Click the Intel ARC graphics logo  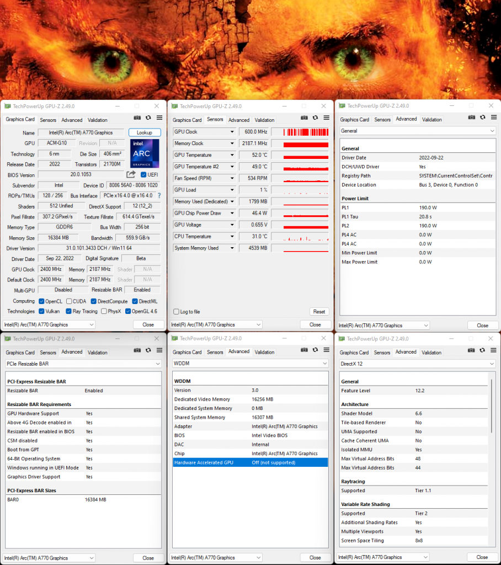click(x=145, y=154)
